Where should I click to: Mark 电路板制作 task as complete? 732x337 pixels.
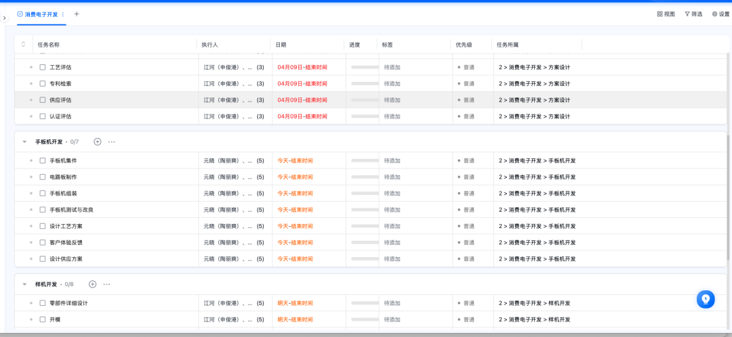pyautogui.click(x=43, y=177)
